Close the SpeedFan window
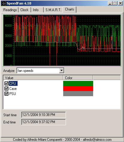Image resolution: width=124 pixels, height=142 pixels. coord(120,3)
